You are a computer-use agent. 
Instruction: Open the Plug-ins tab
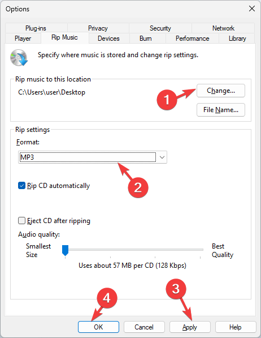[36, 28]
